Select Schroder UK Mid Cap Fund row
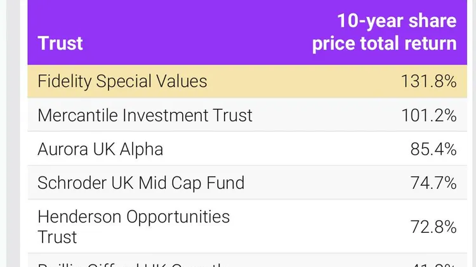The height and width of the screenshot is (267, 476). [x=247, y=183]
